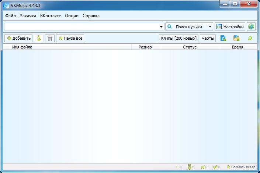Open the Закачка menu
Viewport: 260px width, 173px height.
coord(28,16)
